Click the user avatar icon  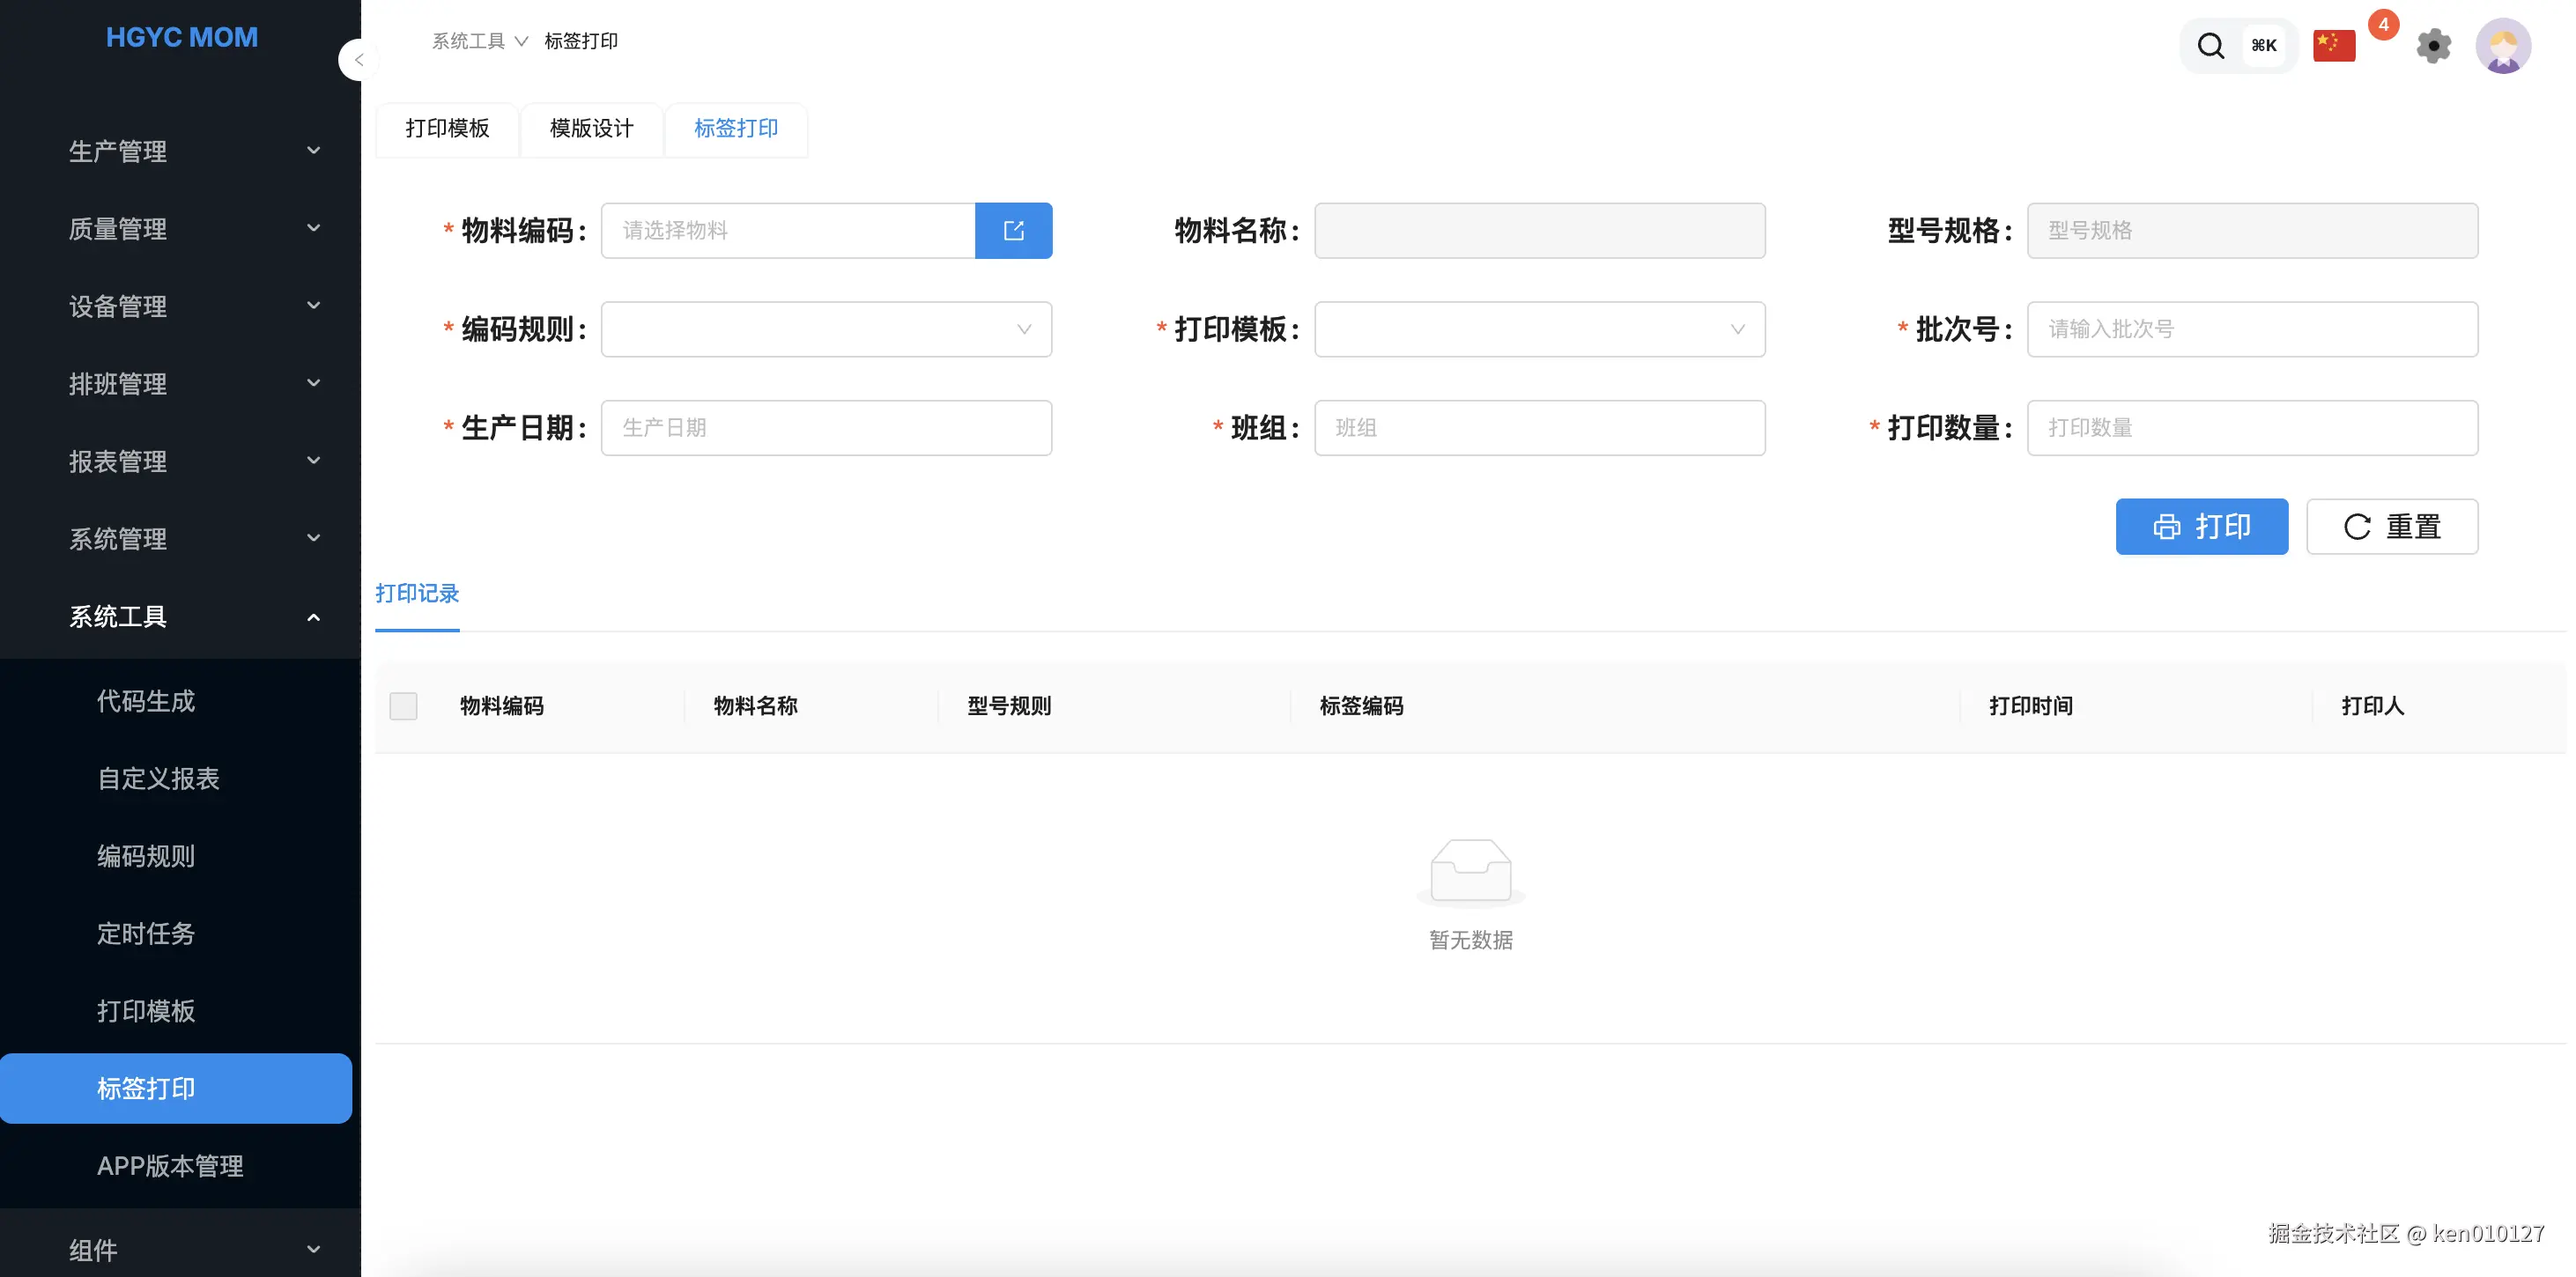[2502, 46]
